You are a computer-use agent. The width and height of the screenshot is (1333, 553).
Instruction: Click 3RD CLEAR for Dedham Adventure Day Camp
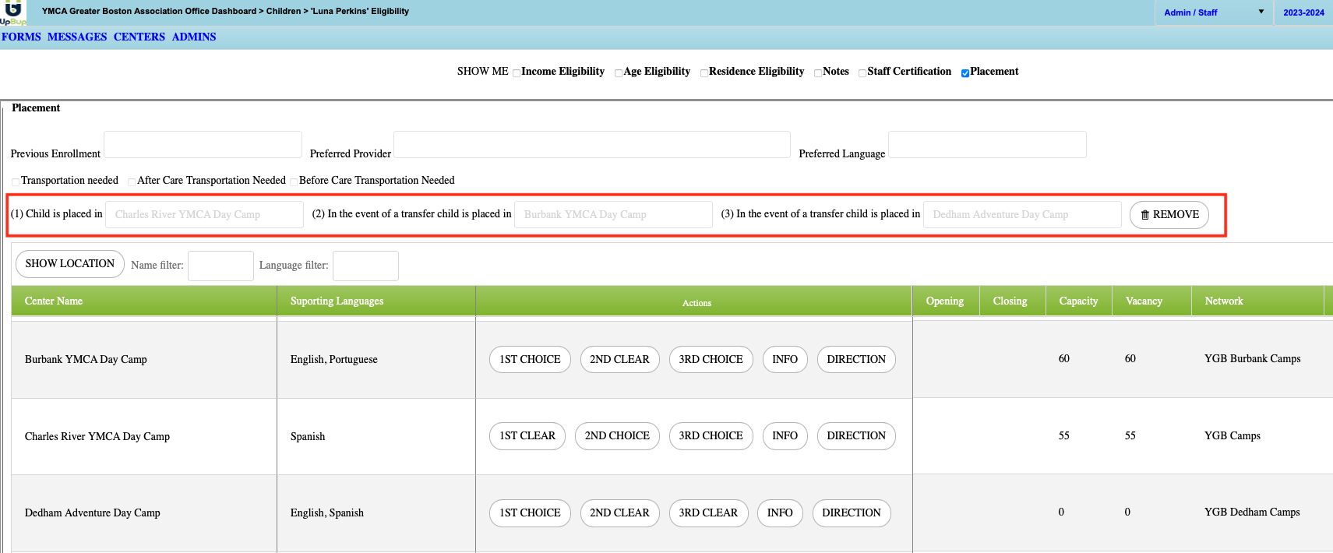point(708,512)
